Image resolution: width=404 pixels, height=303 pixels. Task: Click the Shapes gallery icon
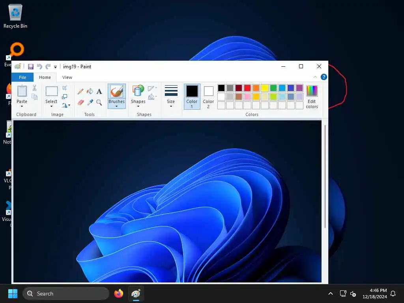pos(138,91)
